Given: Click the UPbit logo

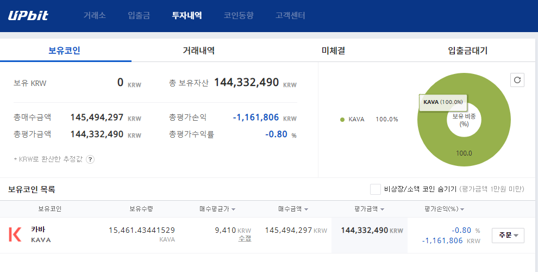Looking at the screenshot, I should (28, 15).
